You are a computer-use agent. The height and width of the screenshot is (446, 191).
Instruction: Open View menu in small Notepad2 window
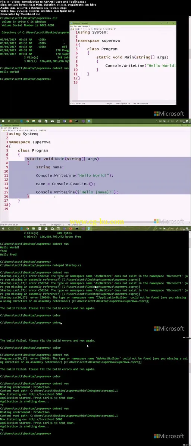click(x=79, y=27)
